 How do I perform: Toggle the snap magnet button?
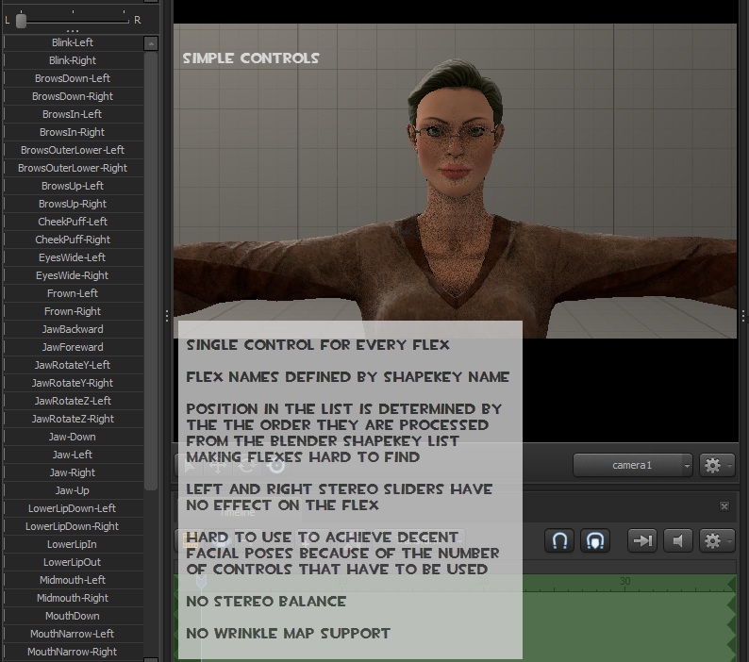click(559, 540)
